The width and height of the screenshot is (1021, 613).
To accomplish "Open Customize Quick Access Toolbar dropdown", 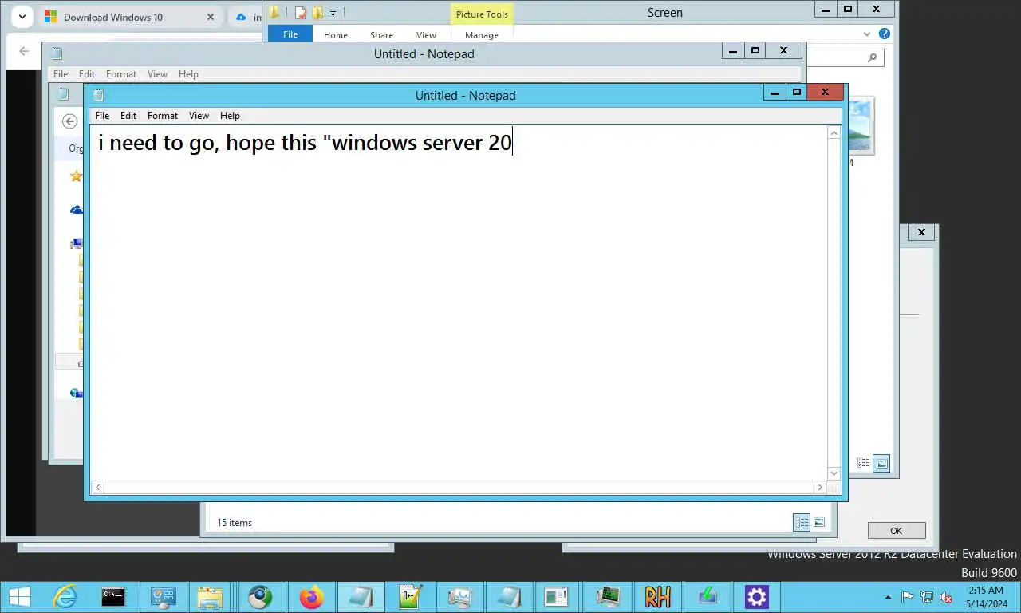I will point(333,13).
